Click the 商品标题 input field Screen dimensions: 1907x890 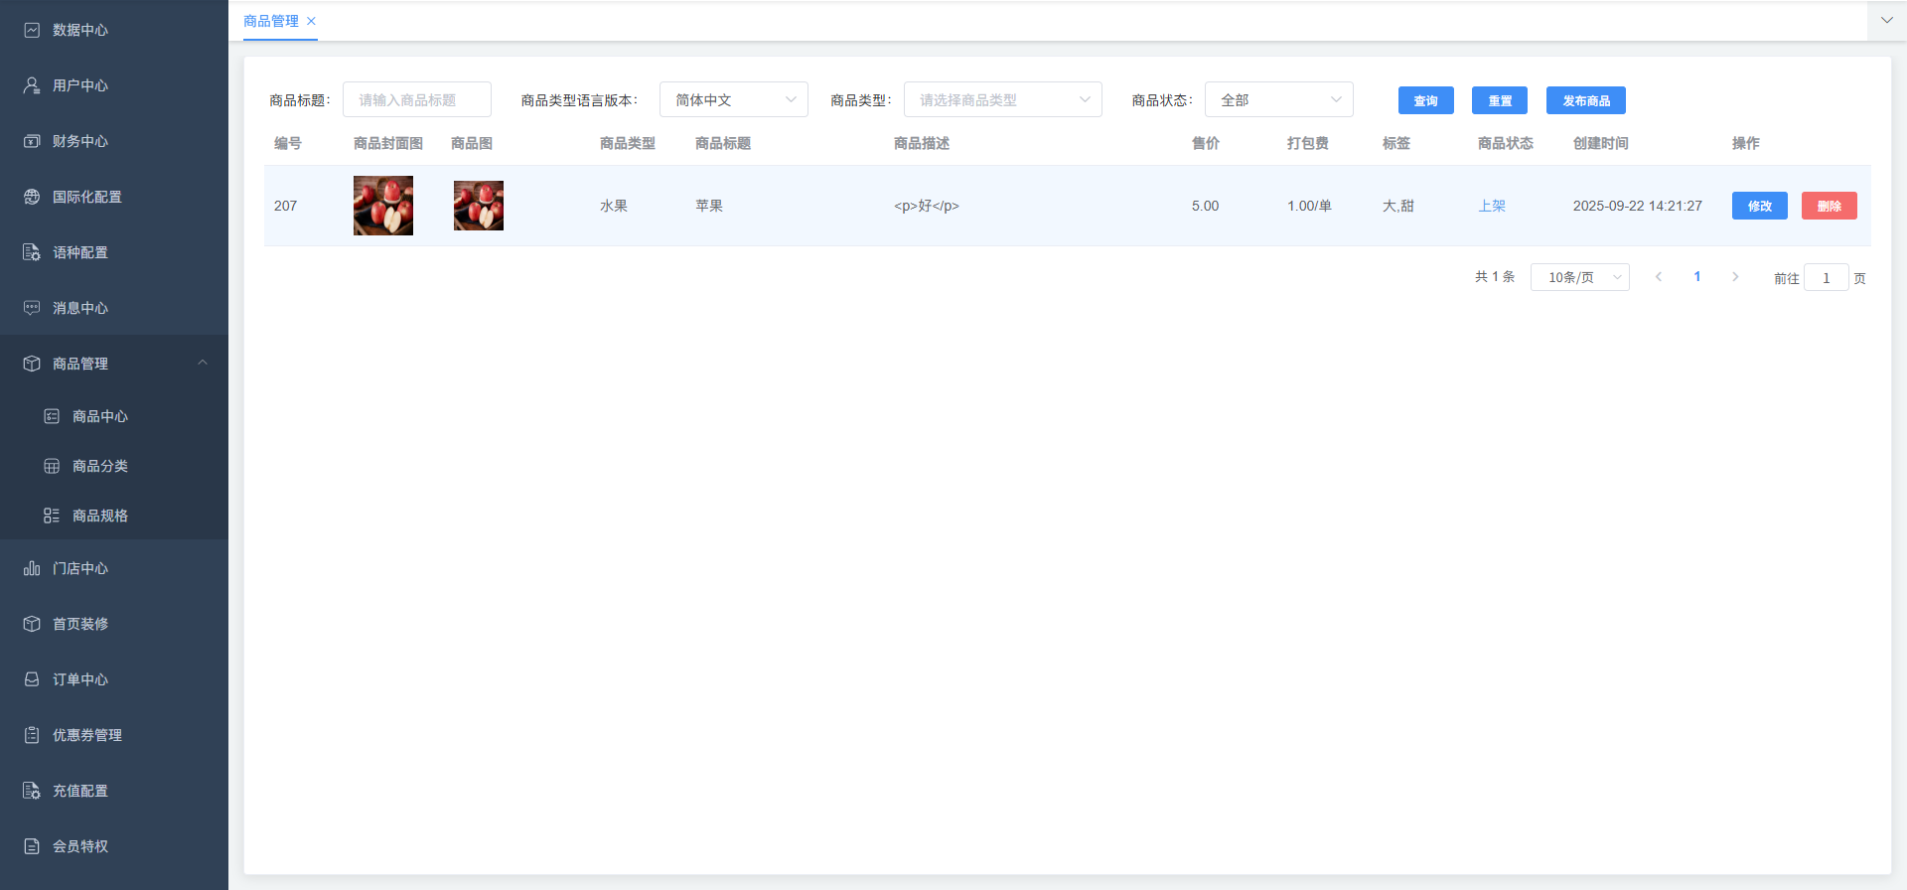416,99
